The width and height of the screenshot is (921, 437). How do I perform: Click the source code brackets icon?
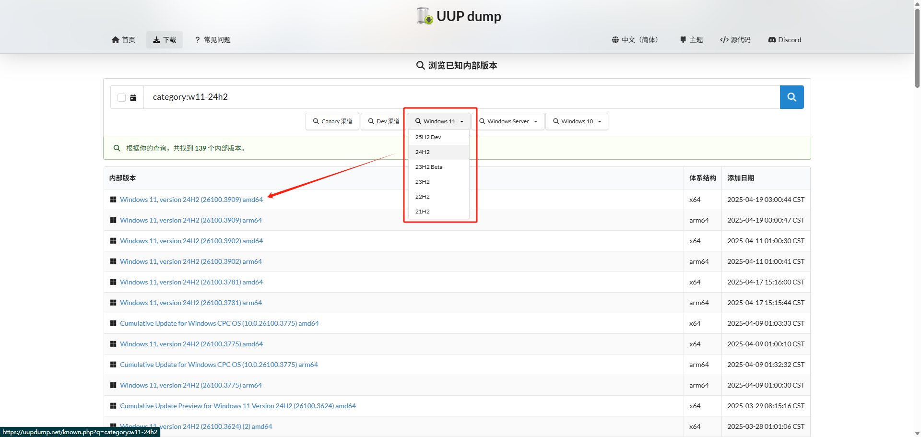724,40
